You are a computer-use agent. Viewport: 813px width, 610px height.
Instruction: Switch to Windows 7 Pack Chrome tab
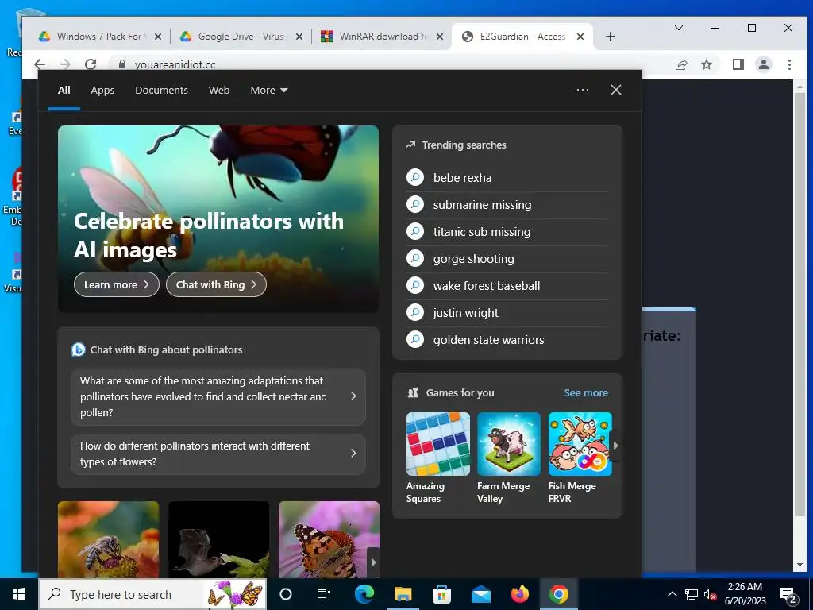tap(99, 37)
